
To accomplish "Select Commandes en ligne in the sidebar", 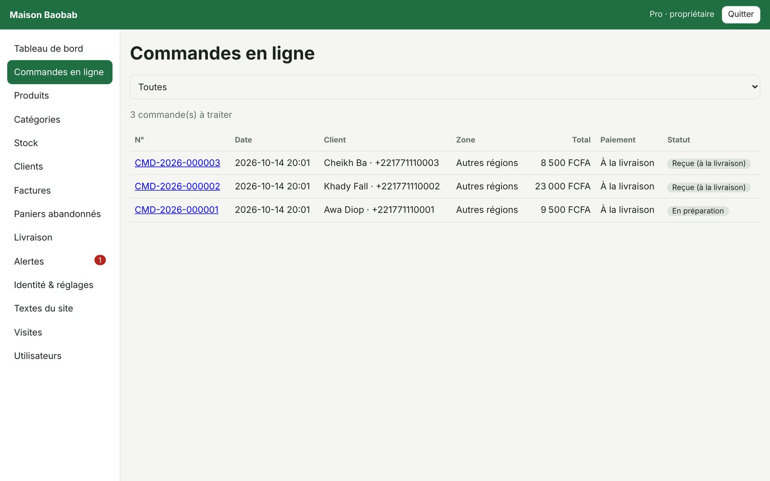I will pos(60,72).
